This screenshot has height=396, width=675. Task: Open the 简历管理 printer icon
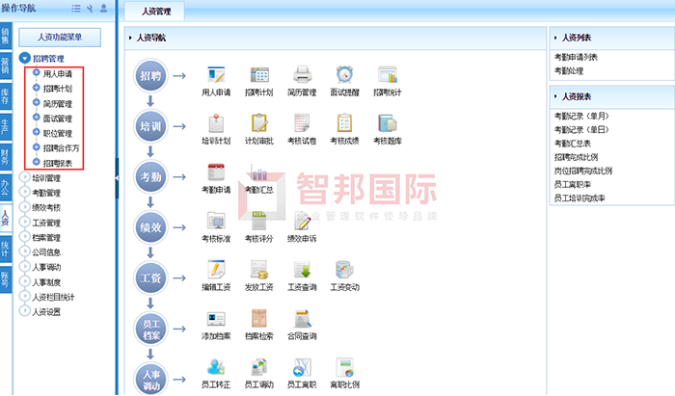tap(302, 75)
